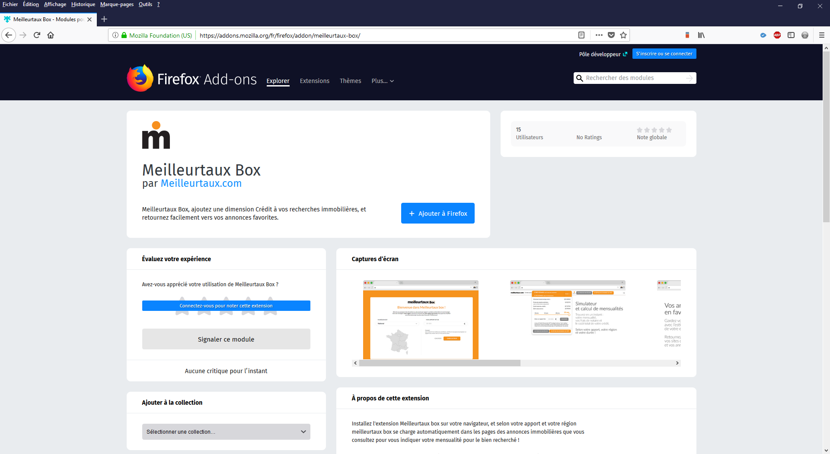
Task: Click Ajouter à Firefox button
Action: coord(437,213)
